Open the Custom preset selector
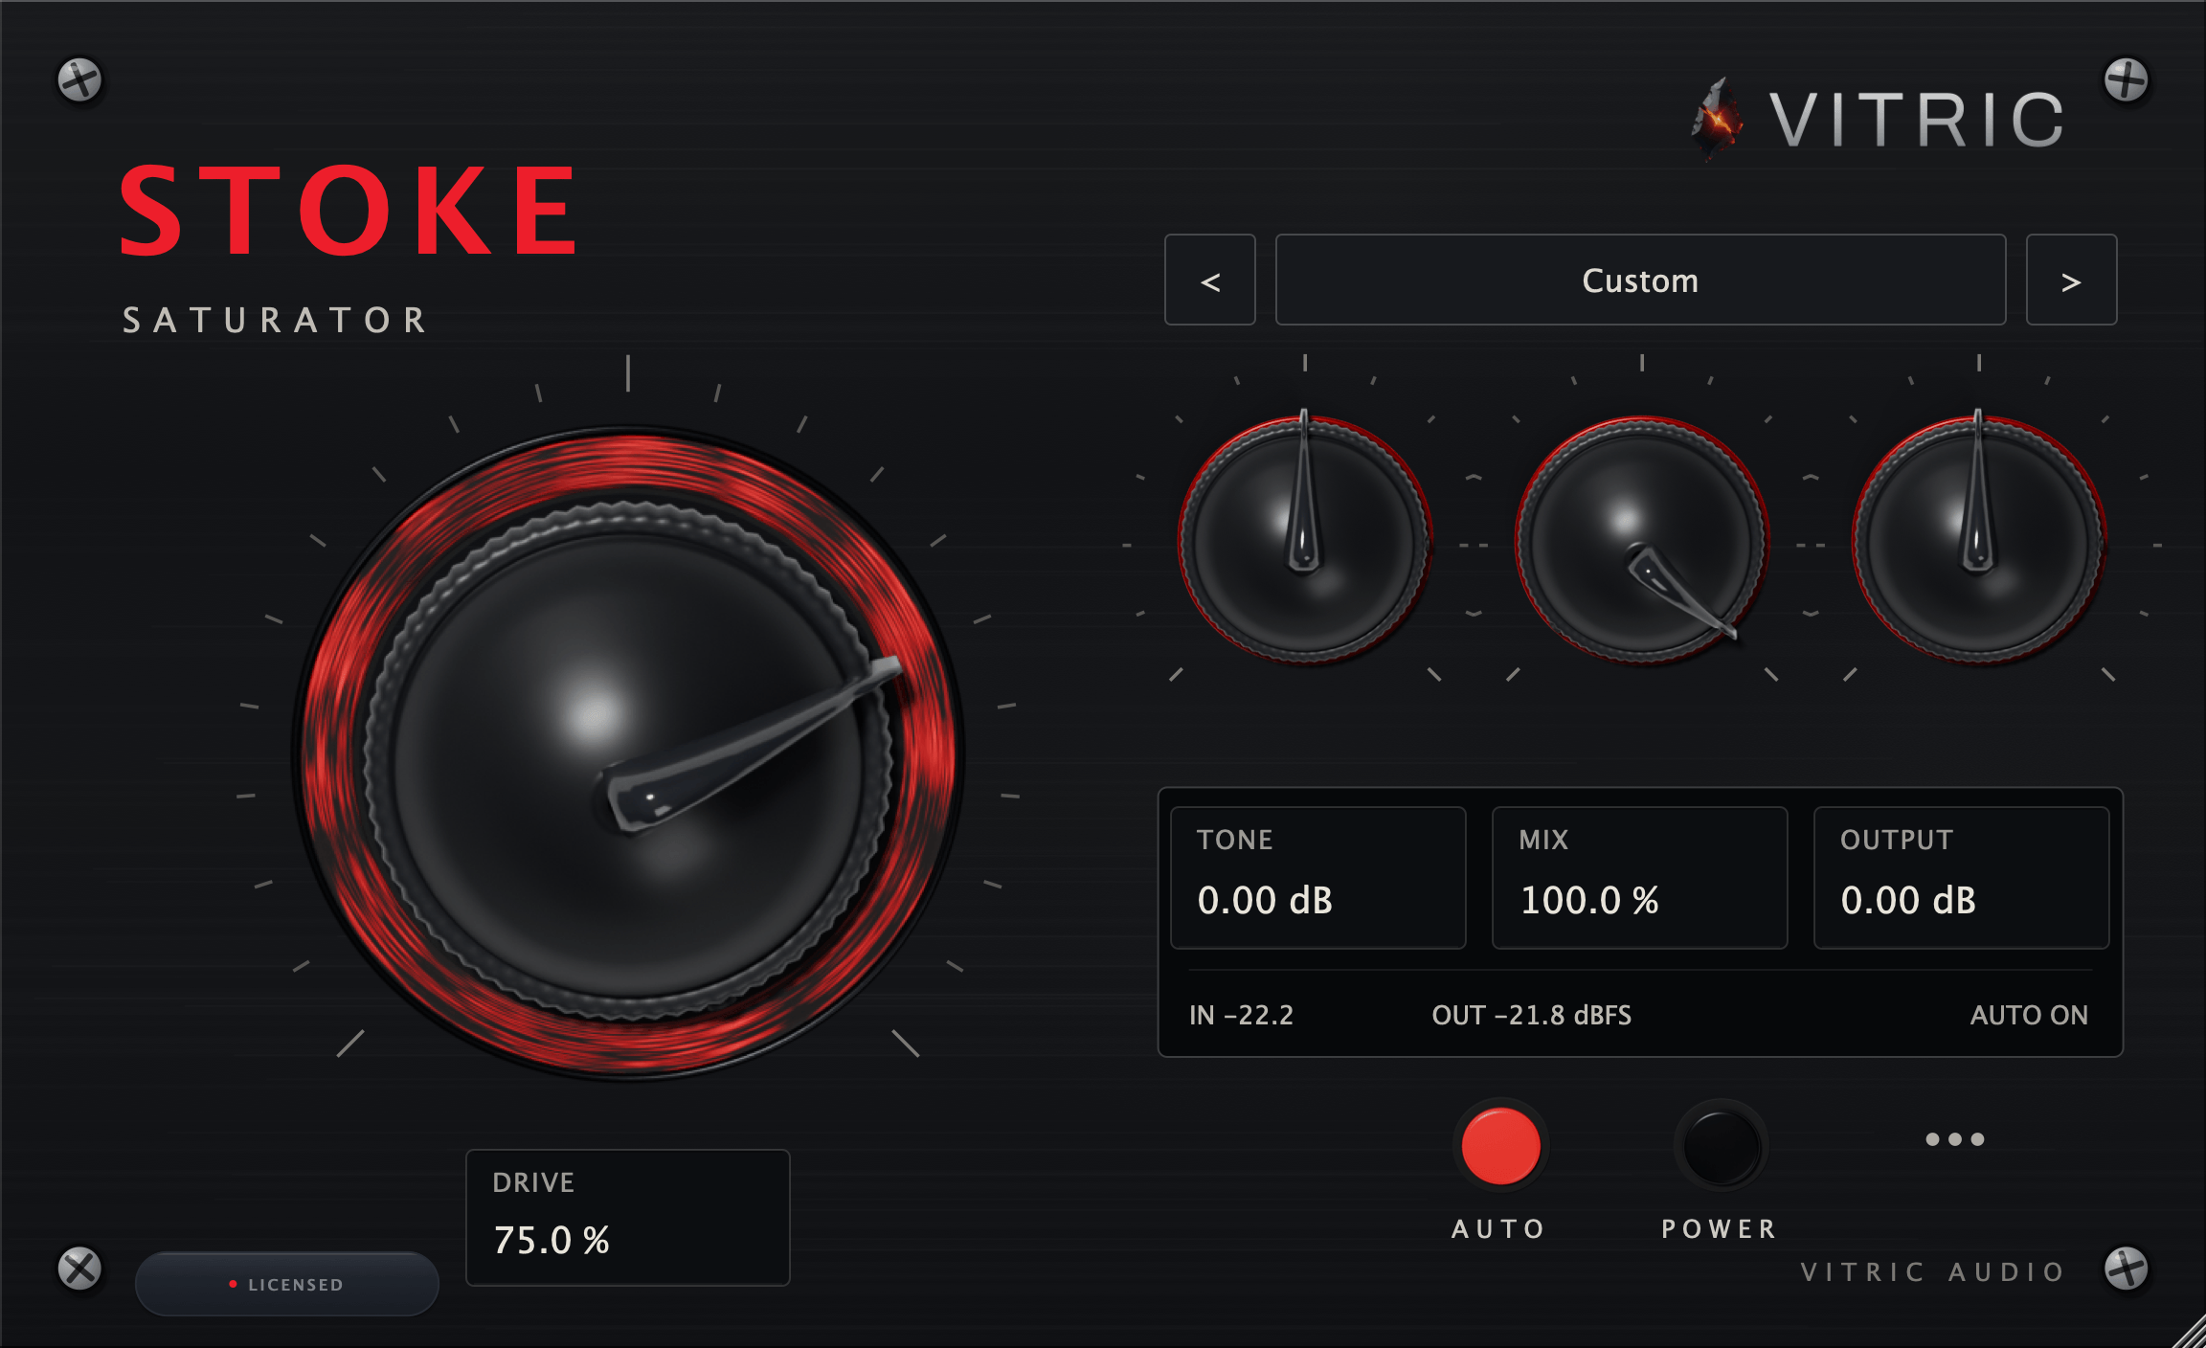Viewport: 2206px width, 1348px height. click(x=1640, y=281)
